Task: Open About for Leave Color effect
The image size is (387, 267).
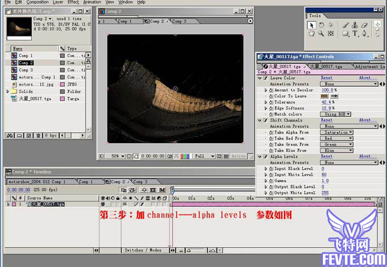Action: 368,78
